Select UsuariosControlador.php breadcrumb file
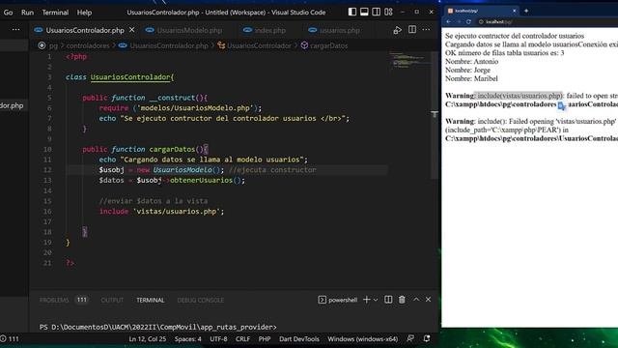618x348 pixels. [163, 45]
